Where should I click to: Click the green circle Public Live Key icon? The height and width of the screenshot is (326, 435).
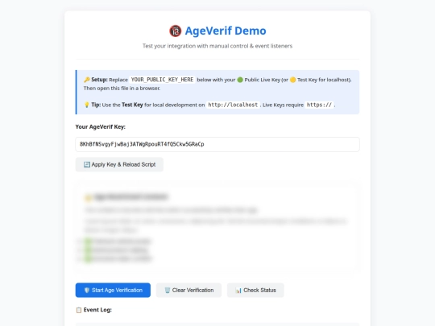pos(240,80)
